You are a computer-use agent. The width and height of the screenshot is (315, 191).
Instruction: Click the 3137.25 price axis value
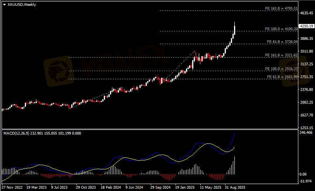306,64
